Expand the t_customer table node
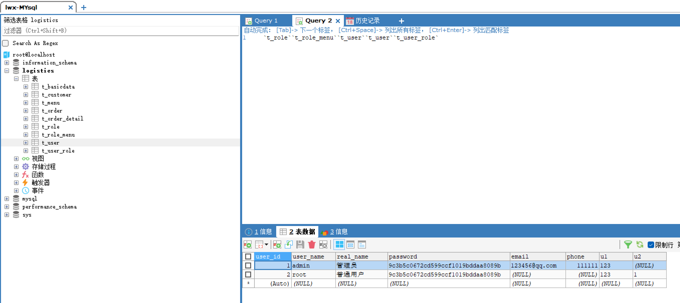 click(26, 95)
